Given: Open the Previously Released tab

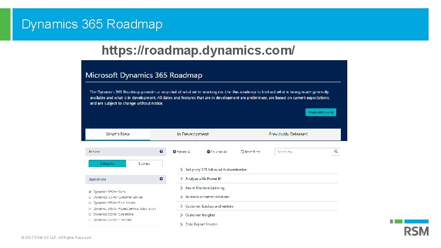Looking at the screenshot, I should point(288,134).
